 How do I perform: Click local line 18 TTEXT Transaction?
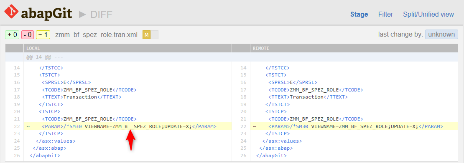(x=82, y=97)
